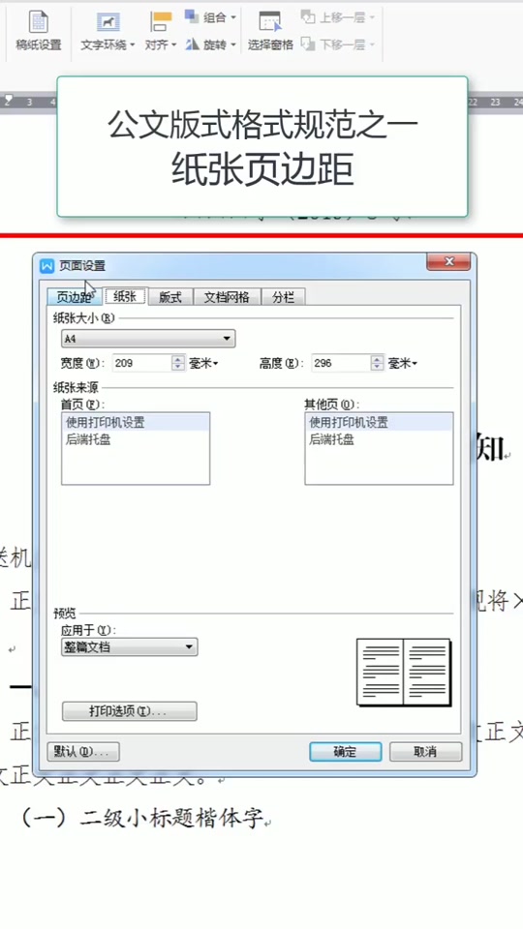Select 使用打印机设置 in the 其他页 list

[379, 423]
